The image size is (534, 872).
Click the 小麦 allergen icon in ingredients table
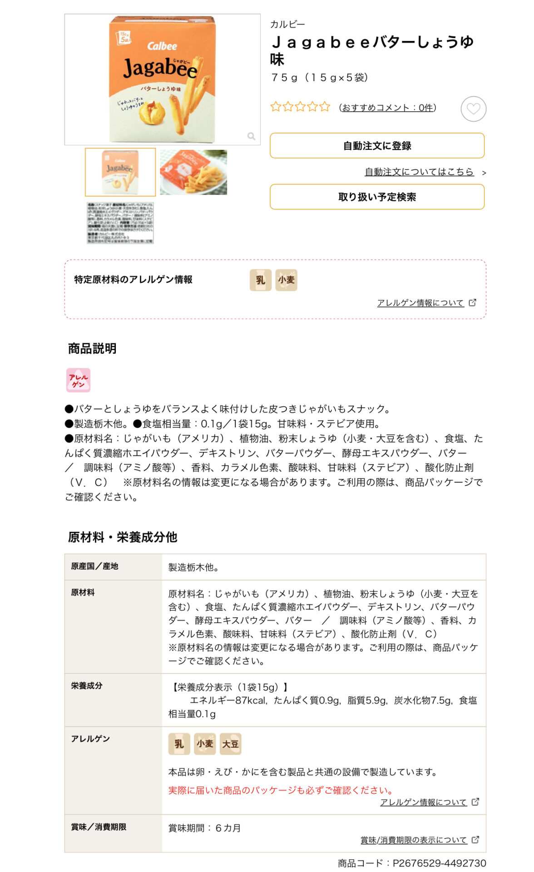pyautogui.click(x=205, y=744)
